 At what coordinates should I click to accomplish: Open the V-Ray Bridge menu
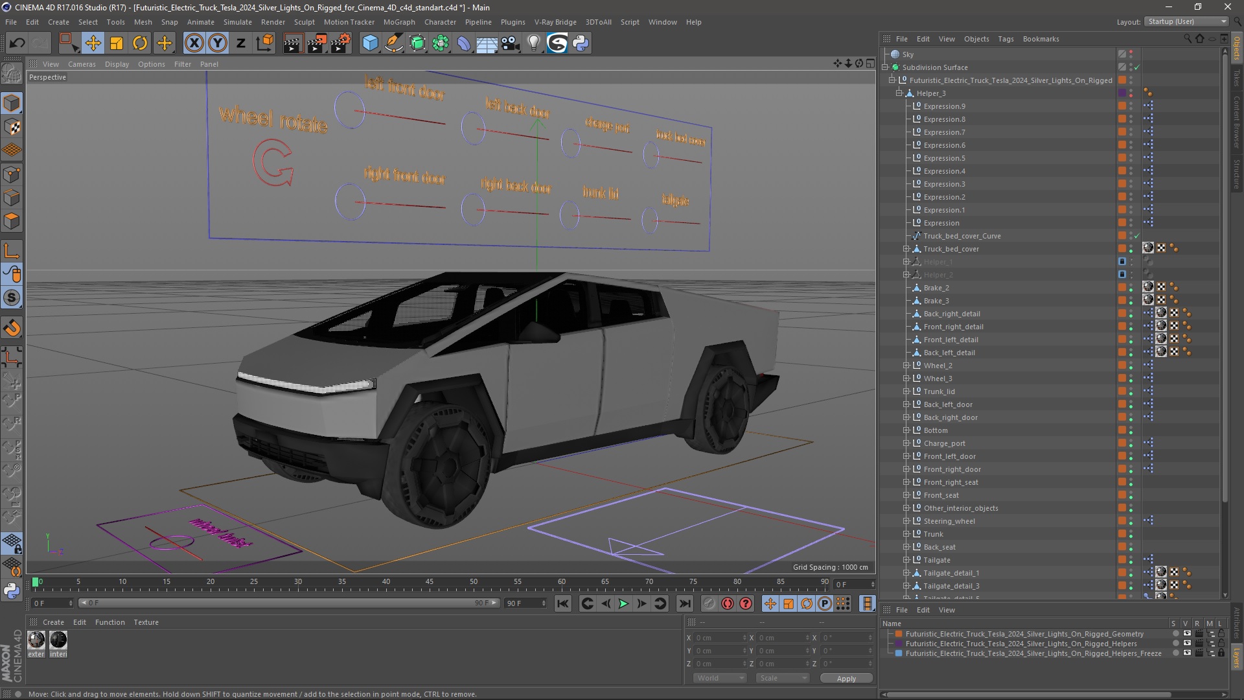pos(555,22)
